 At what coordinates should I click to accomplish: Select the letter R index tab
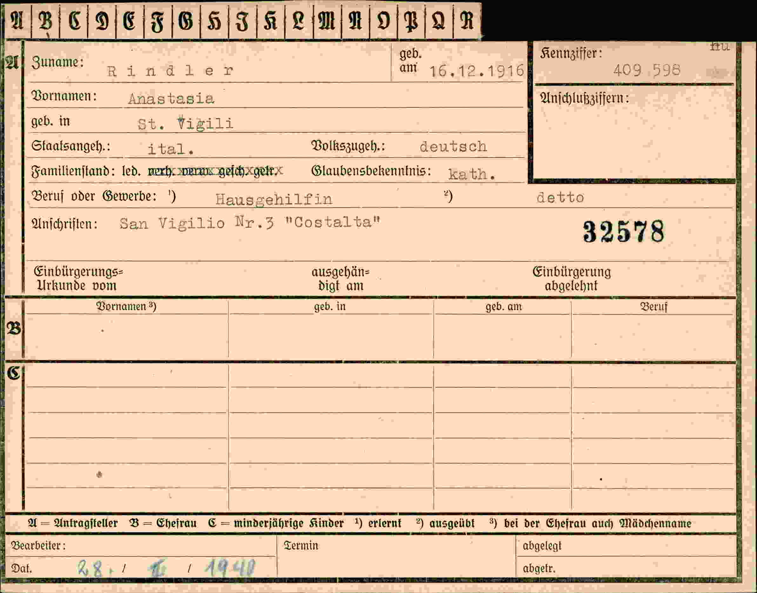pos(467,20)
